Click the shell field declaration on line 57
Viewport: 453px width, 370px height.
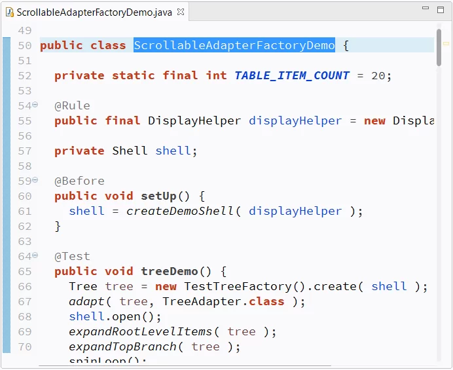(173, 151)
